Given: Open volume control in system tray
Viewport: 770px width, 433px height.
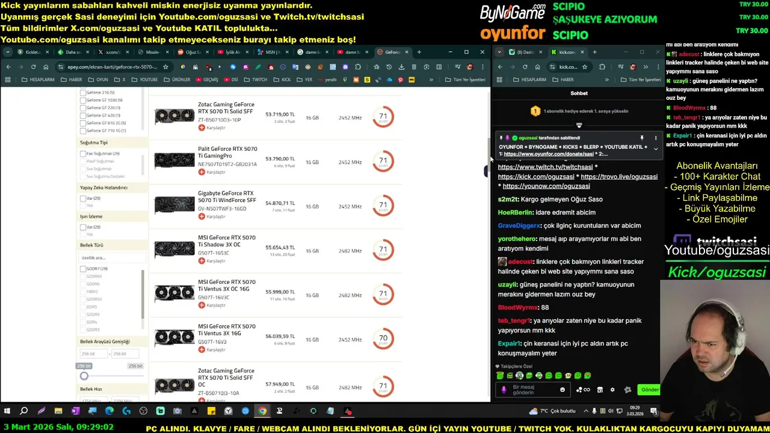Looking at the screenshot, I should (x=611, y=411).
